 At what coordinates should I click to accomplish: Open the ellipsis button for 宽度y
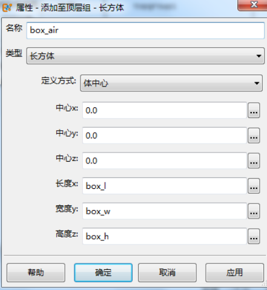click(x=254, y=211)
